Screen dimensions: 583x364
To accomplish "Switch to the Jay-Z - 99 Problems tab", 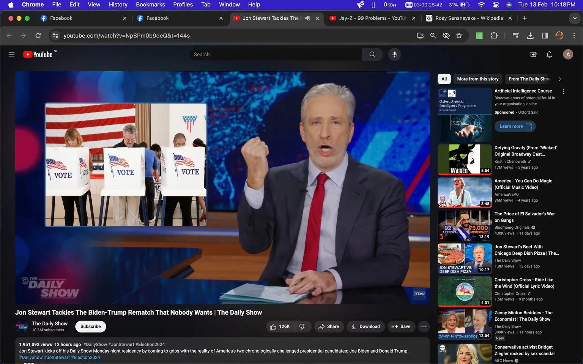I will click(x=372, y=18).
